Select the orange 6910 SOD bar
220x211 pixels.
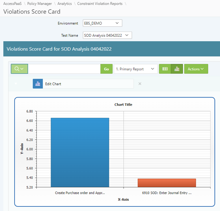point(166,183)
